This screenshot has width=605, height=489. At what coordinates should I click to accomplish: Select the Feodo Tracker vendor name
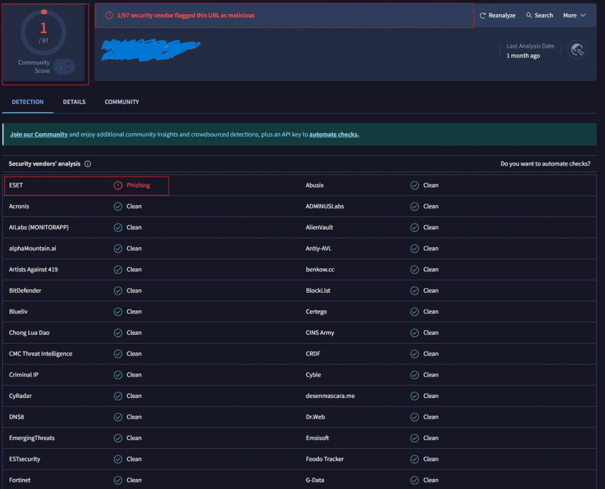(x=325, y=459)
